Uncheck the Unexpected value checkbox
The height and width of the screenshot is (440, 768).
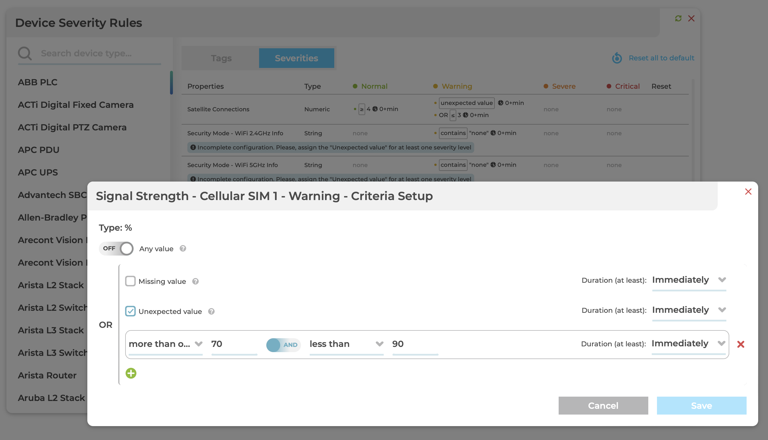click(x=130, y=311)
